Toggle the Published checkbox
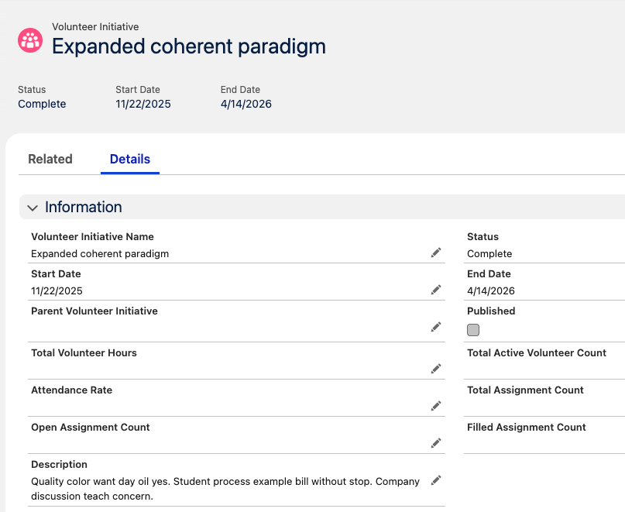The image size is (625, 512). (473, 330)
